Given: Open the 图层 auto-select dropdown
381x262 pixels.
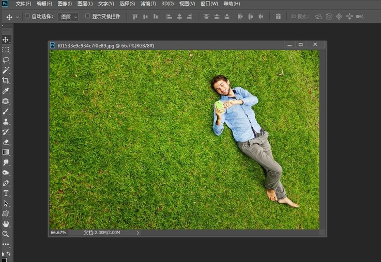Looking at the screenshot, I should (68, 17).
